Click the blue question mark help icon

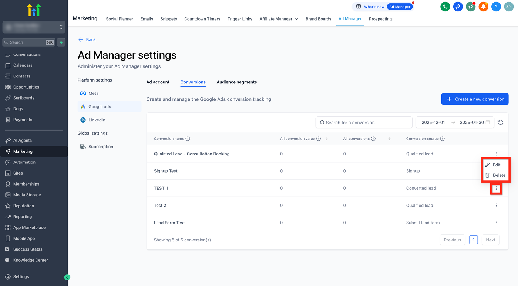[x=496, y=7]
